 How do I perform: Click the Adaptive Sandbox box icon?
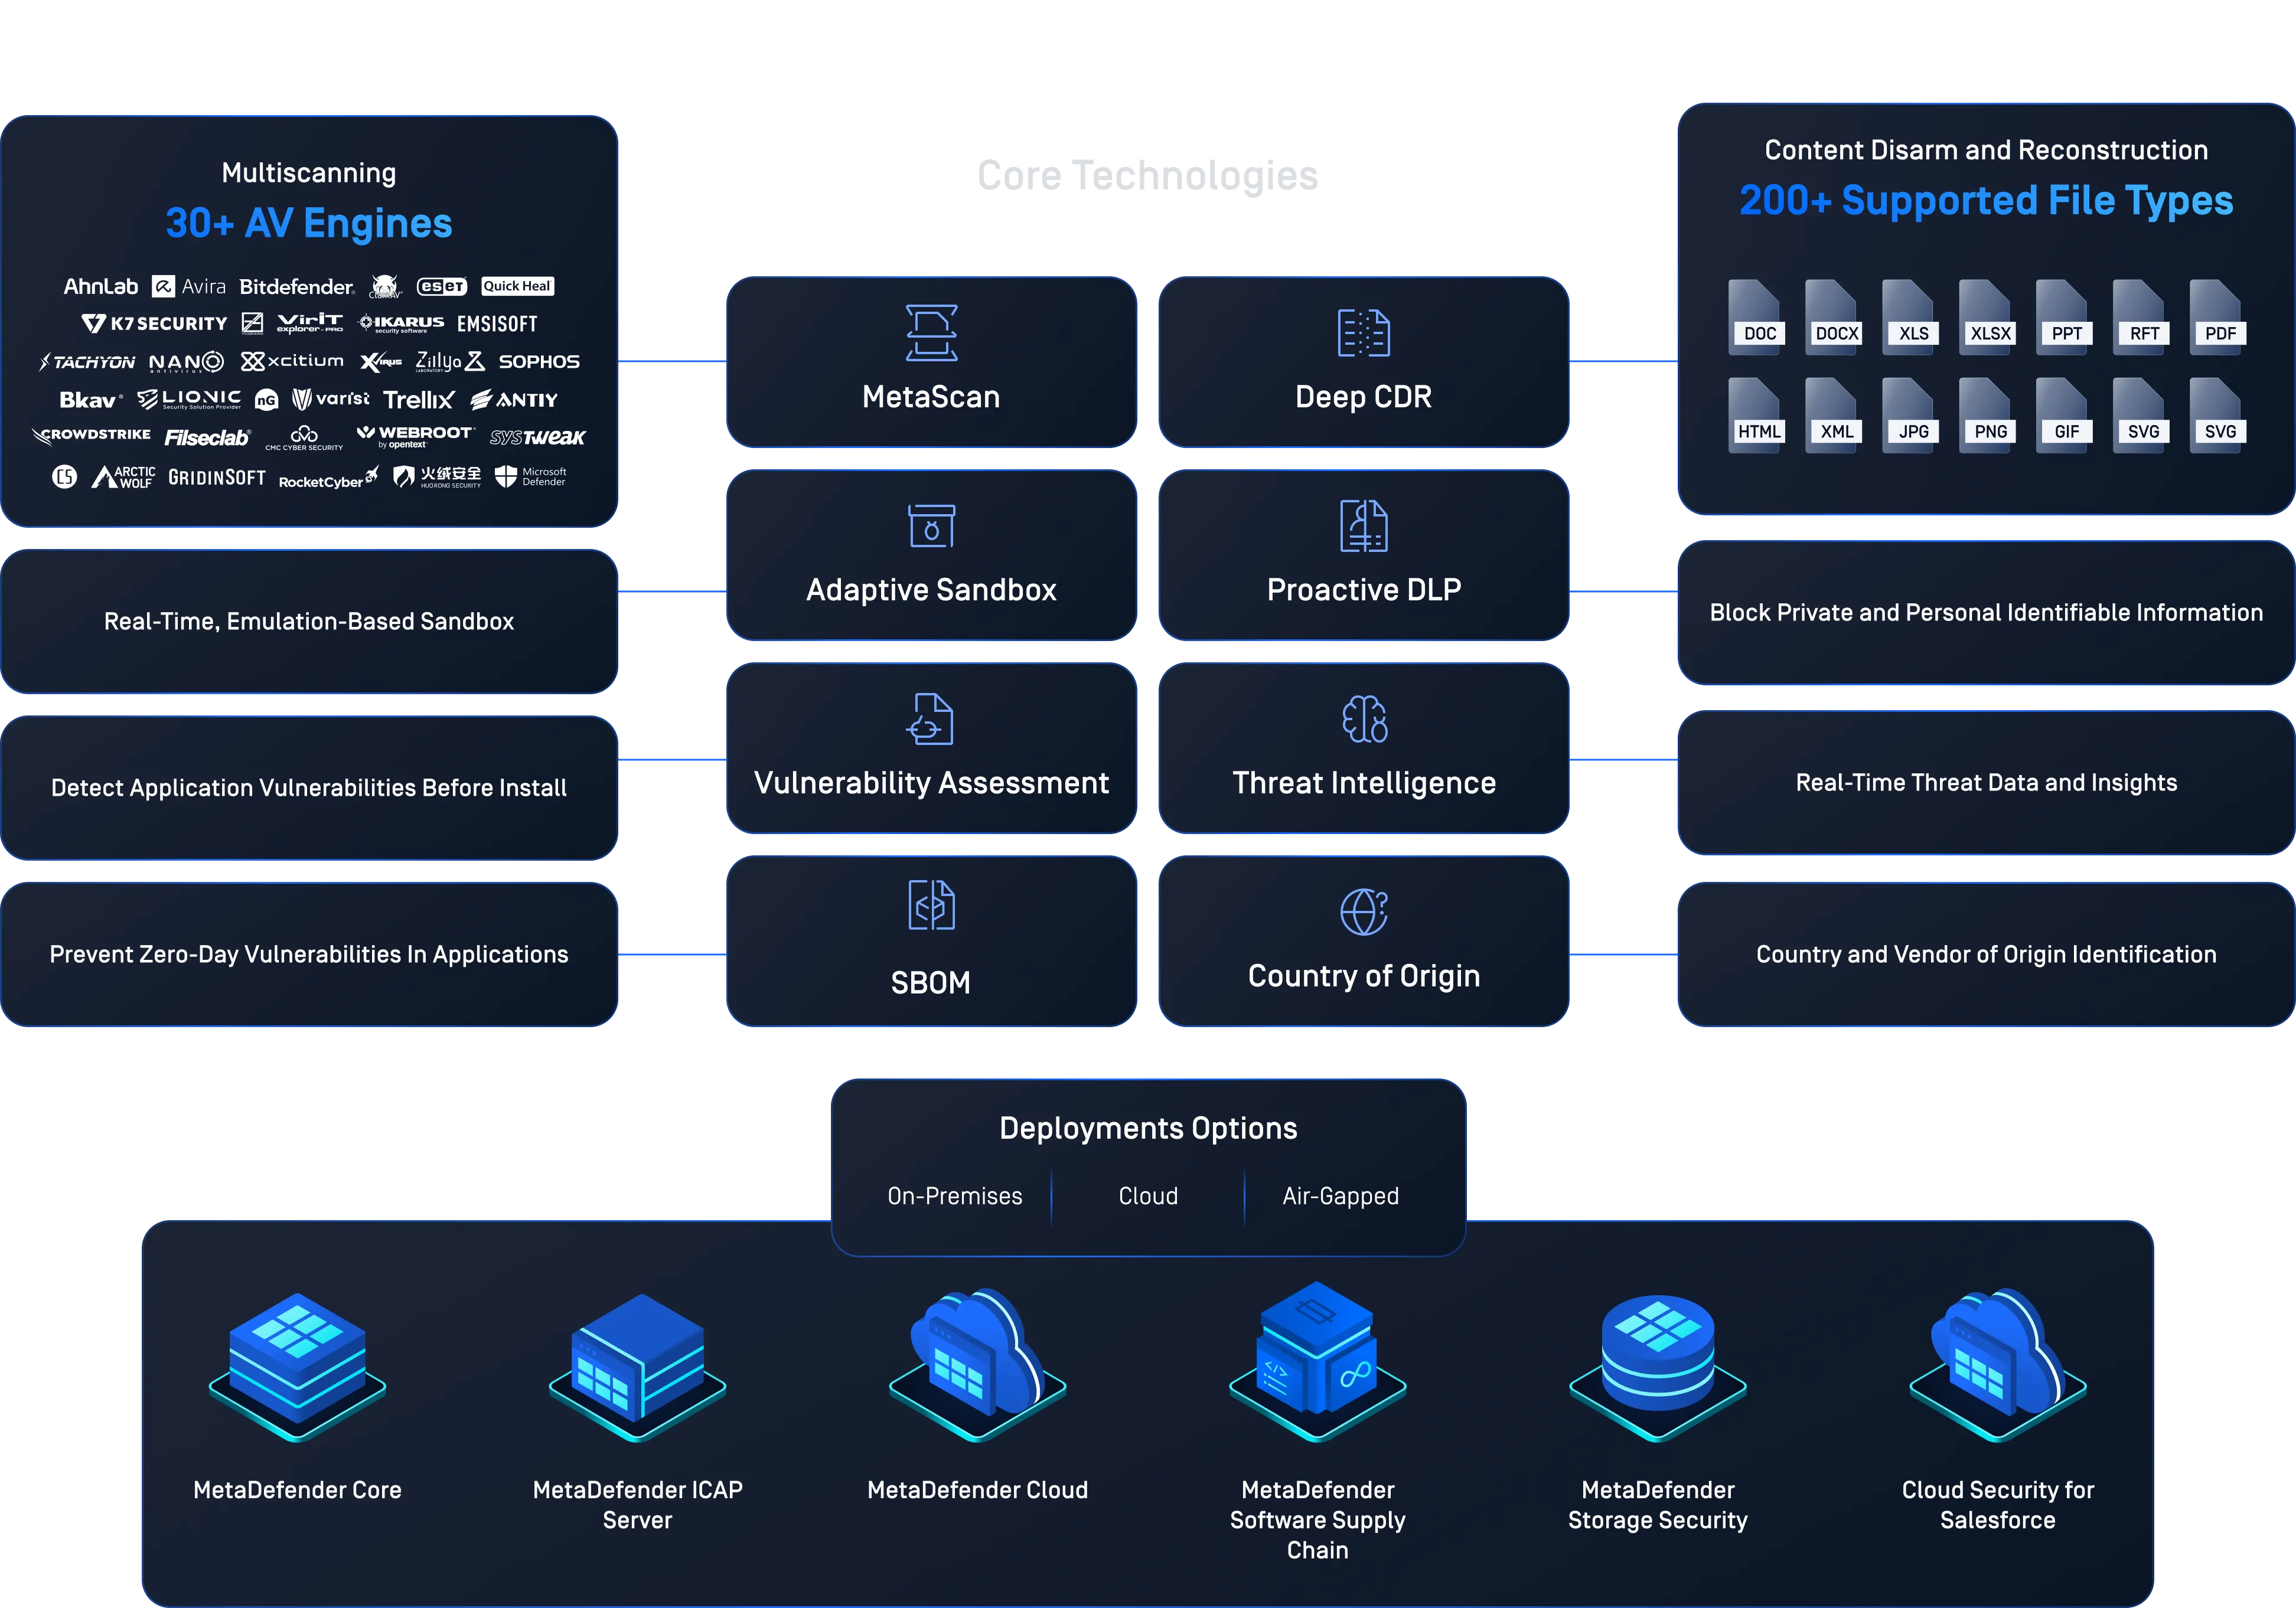pyautogui.click(x=931, y=526)
